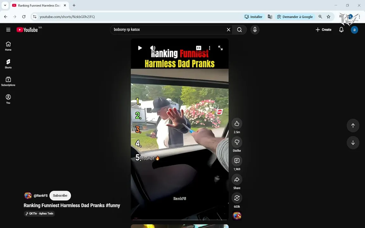Open the YouTube guide hamburger menu
365x228 pixels.
(x=8, y=29)
